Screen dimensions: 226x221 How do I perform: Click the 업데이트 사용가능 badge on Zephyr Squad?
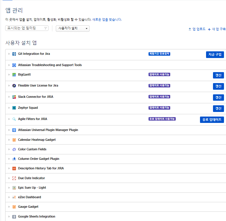point(159,108)
